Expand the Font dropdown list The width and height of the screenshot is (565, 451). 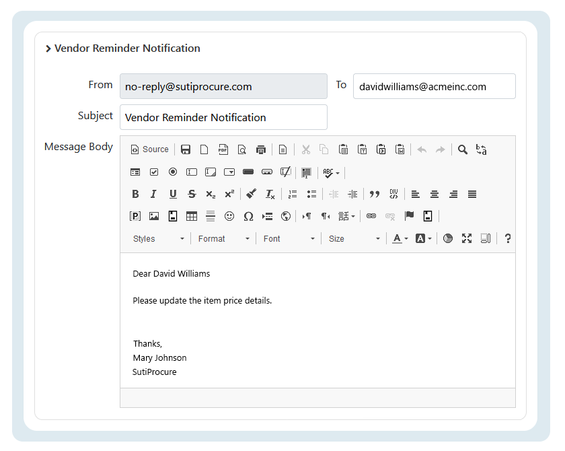click(289, 238)
